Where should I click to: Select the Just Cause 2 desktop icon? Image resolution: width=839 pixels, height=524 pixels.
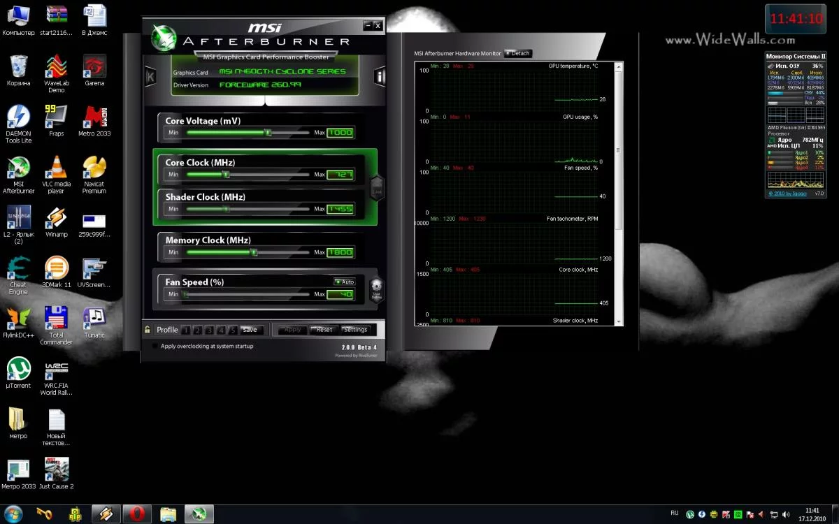[56, 474]
